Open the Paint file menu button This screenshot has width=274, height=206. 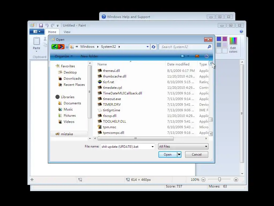(x=37, y=32)
